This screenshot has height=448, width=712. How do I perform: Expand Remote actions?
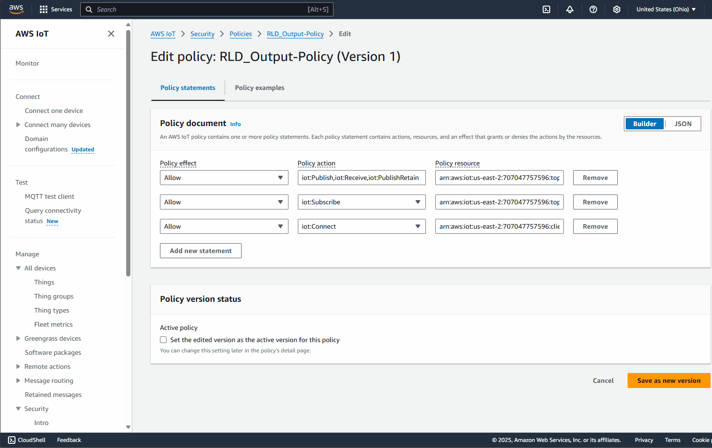pyautogui.click(x=18, y=366)
